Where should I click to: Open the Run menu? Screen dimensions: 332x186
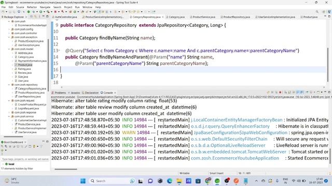point(77,7)
